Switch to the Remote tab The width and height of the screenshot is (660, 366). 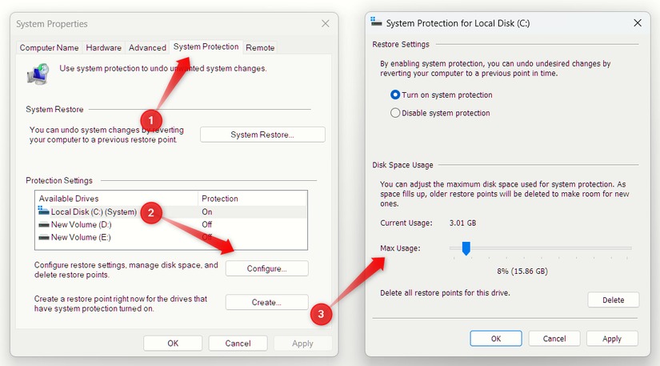pos(260,48)
